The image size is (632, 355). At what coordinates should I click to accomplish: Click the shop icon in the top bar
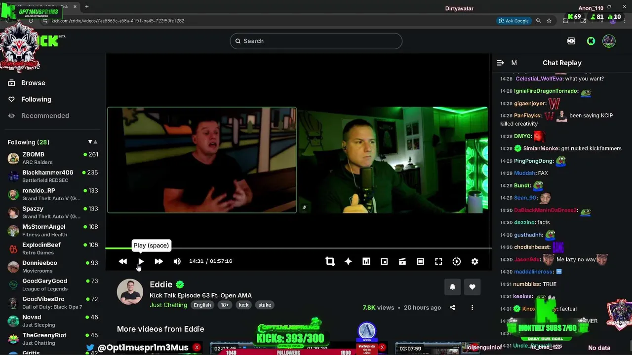click(571, 41)
